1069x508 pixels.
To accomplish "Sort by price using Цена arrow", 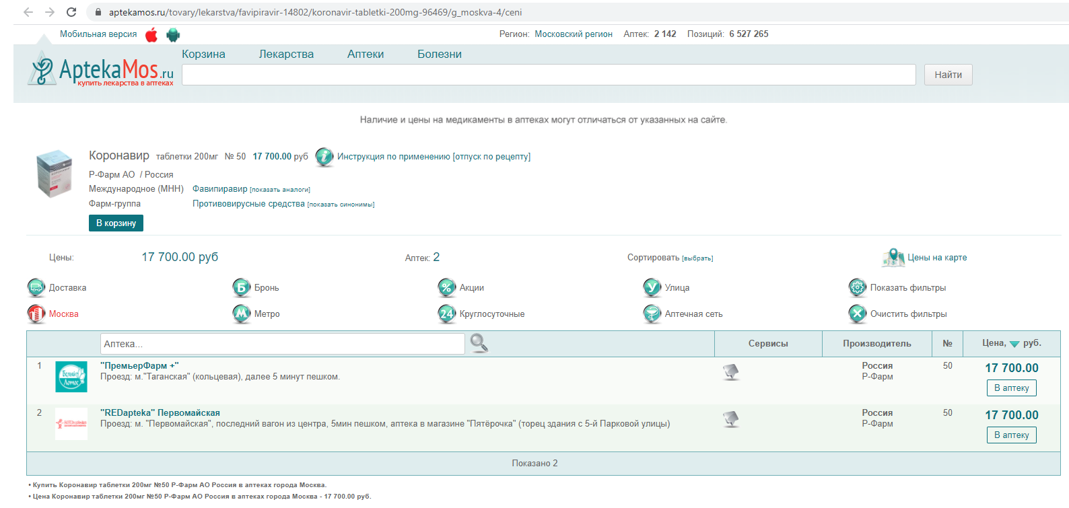I will (1014, 344).
